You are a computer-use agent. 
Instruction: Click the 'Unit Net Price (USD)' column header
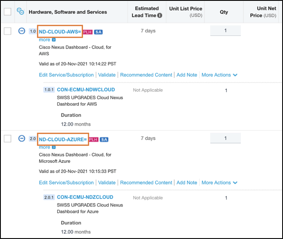click(x=263, y=12)
